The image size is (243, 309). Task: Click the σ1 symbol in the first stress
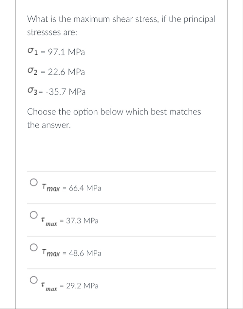click(x=33, y=52)
